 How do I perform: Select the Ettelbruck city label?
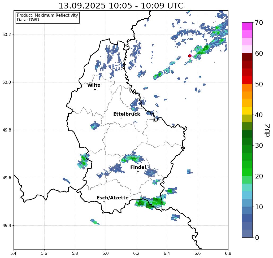pos(127,114)
